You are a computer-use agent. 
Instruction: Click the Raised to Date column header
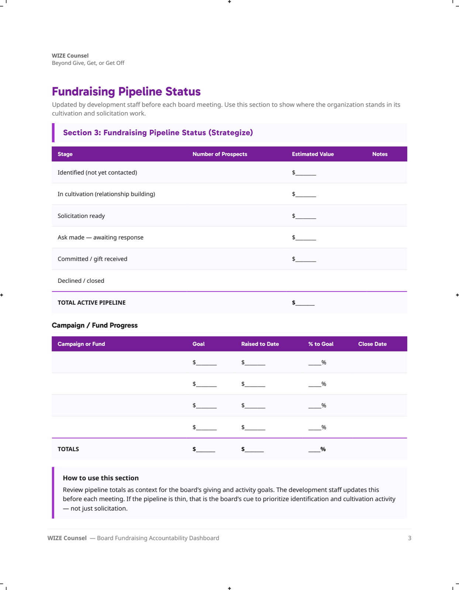point(260,344)
